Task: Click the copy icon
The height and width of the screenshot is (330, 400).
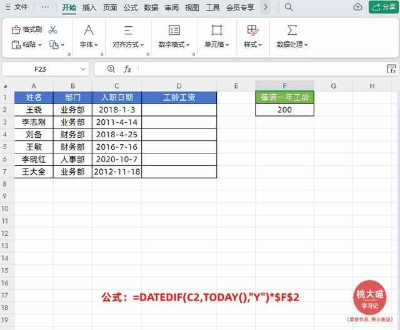Action: point(54,44)
